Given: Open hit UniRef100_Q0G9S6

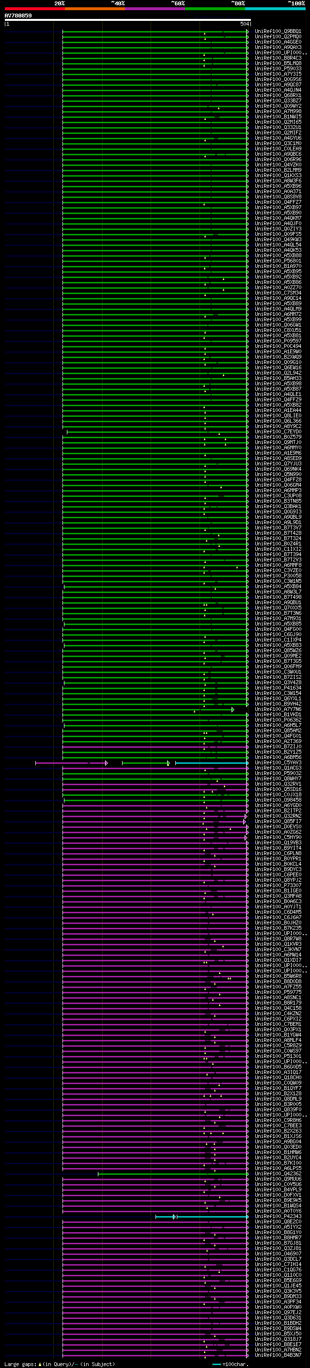Looking at the screenshot, I should [x=278, y=79].
